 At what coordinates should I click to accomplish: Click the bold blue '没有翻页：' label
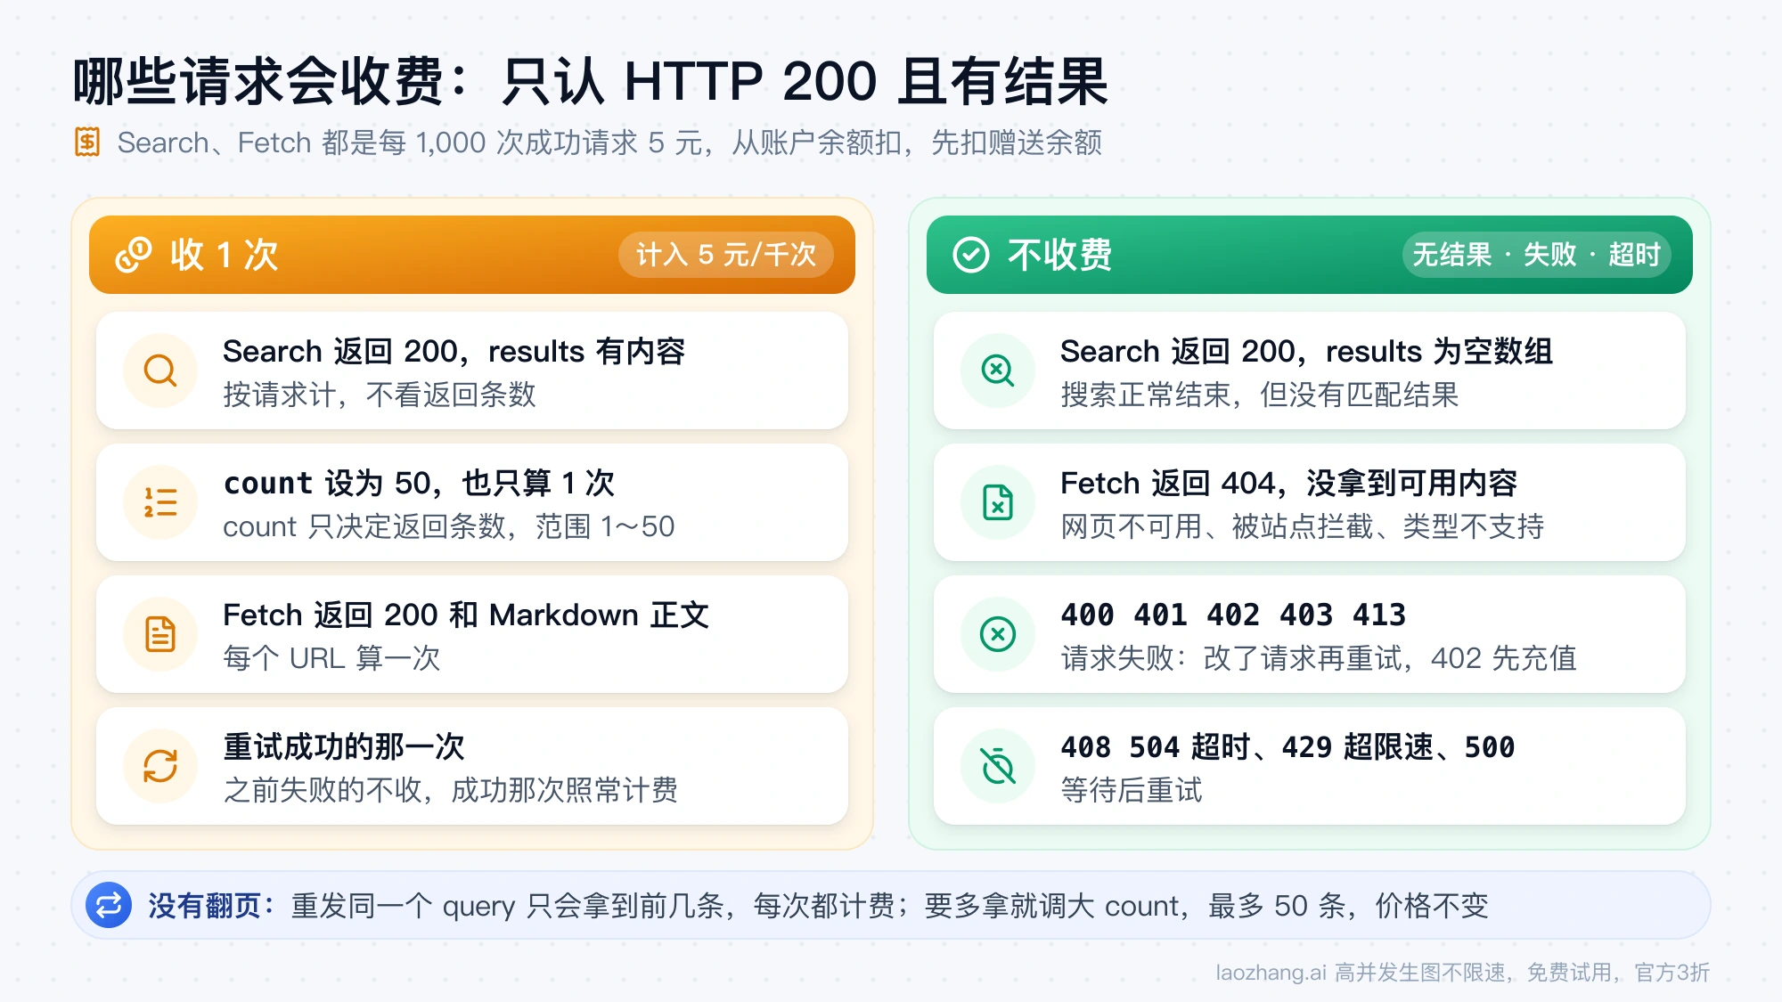point(212,906)
